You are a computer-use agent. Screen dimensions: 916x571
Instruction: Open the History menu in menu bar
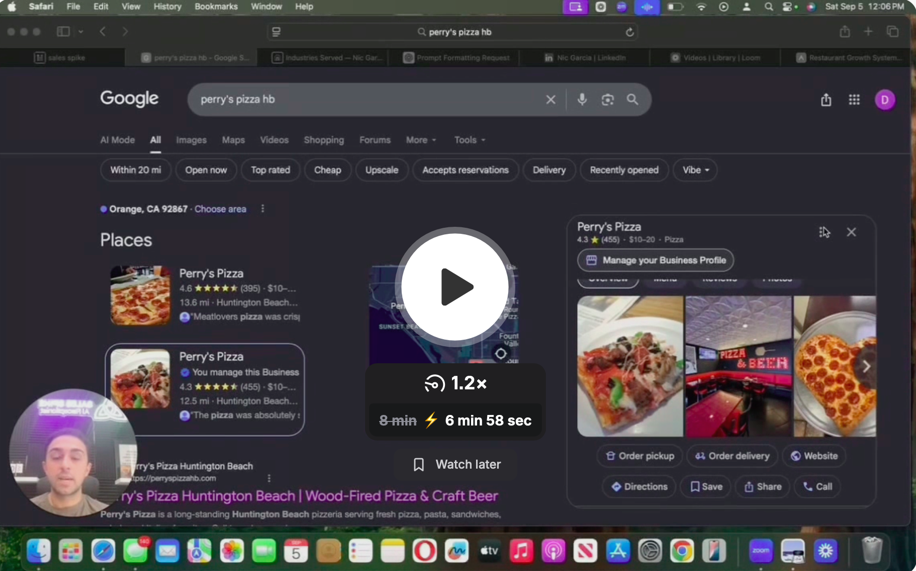tap(167, 7)
